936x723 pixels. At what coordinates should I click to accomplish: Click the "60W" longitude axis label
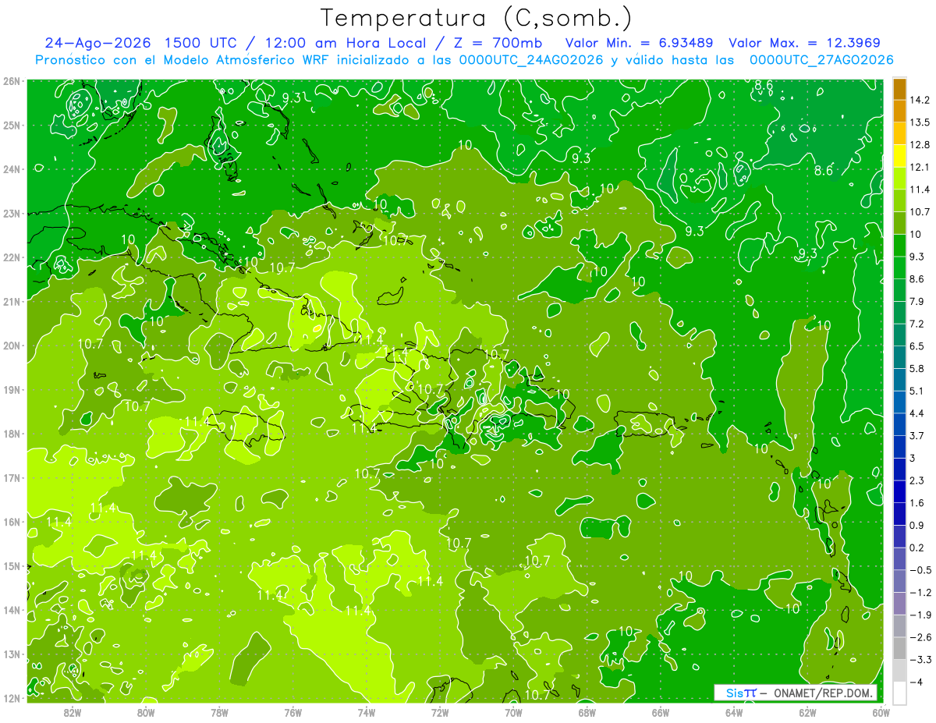881,712
